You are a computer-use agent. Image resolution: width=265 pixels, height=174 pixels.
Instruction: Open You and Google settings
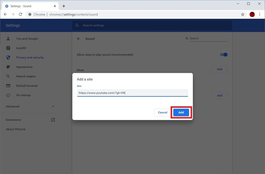tap(27, 39)
